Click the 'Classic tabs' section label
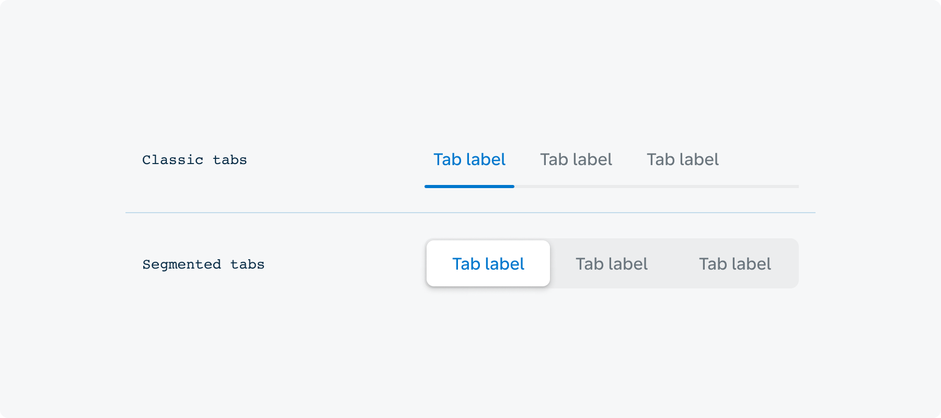Image resolution: width=941 pixels, height=418 pixels. coord(194,160)
